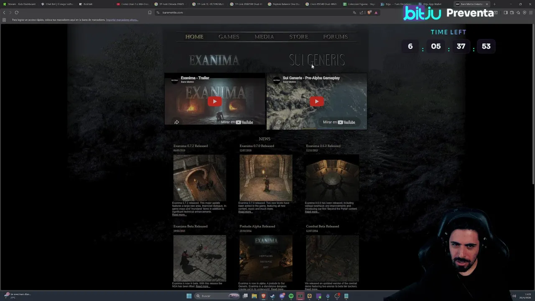Read more about Exanima 0.7.0

point(246,212)
